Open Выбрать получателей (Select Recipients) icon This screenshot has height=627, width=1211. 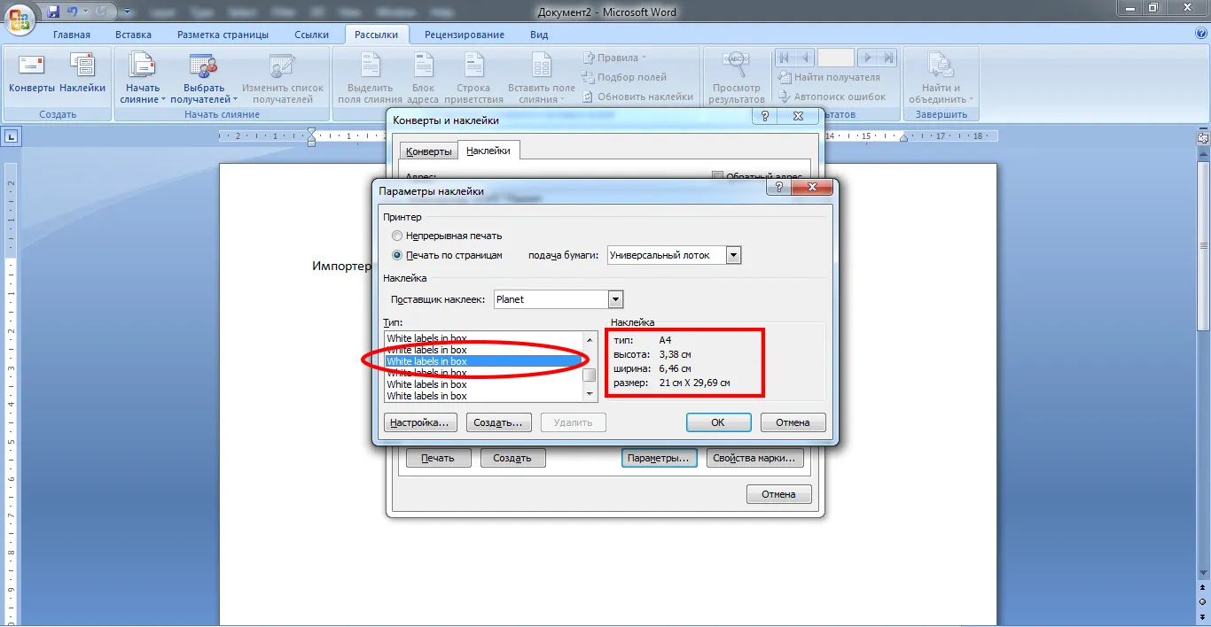click(204, 78)
